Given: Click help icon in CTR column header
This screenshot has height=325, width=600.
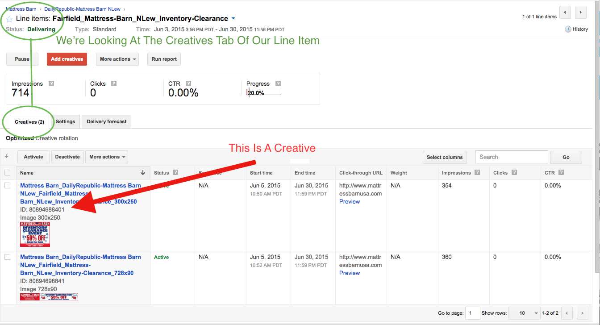Looking at the screenshot, I should point(561,173).
